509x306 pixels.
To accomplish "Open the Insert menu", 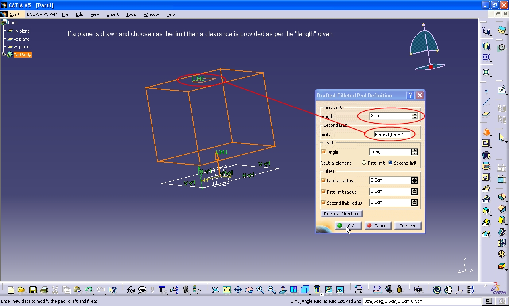I will tap(113, 14).
